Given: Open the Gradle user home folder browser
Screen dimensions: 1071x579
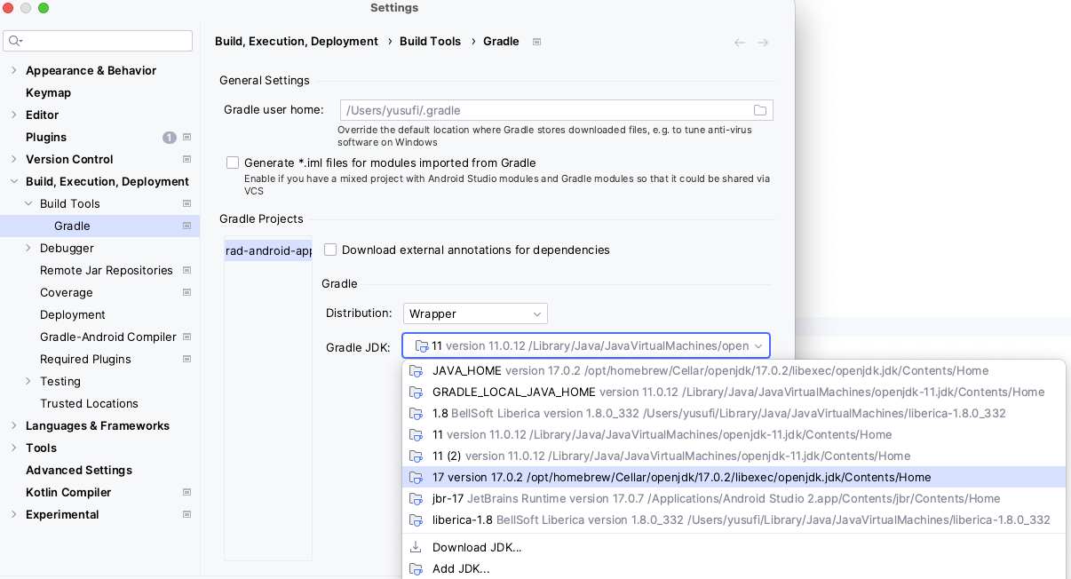Looking at the screenshot, I should coord(760,110).
